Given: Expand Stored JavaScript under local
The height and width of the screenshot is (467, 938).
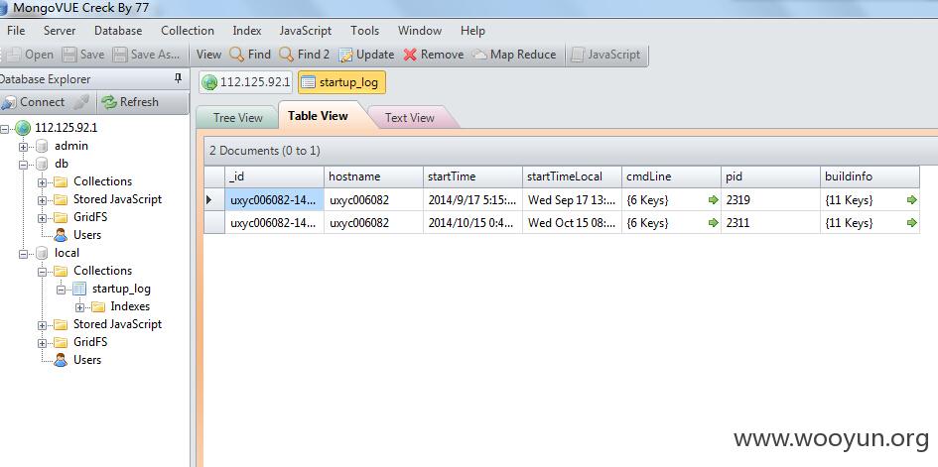Looking at the screenshot, I should pos(42,325).
